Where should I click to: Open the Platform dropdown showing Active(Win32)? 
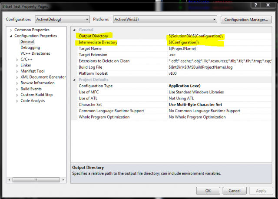tap(165, 19)
